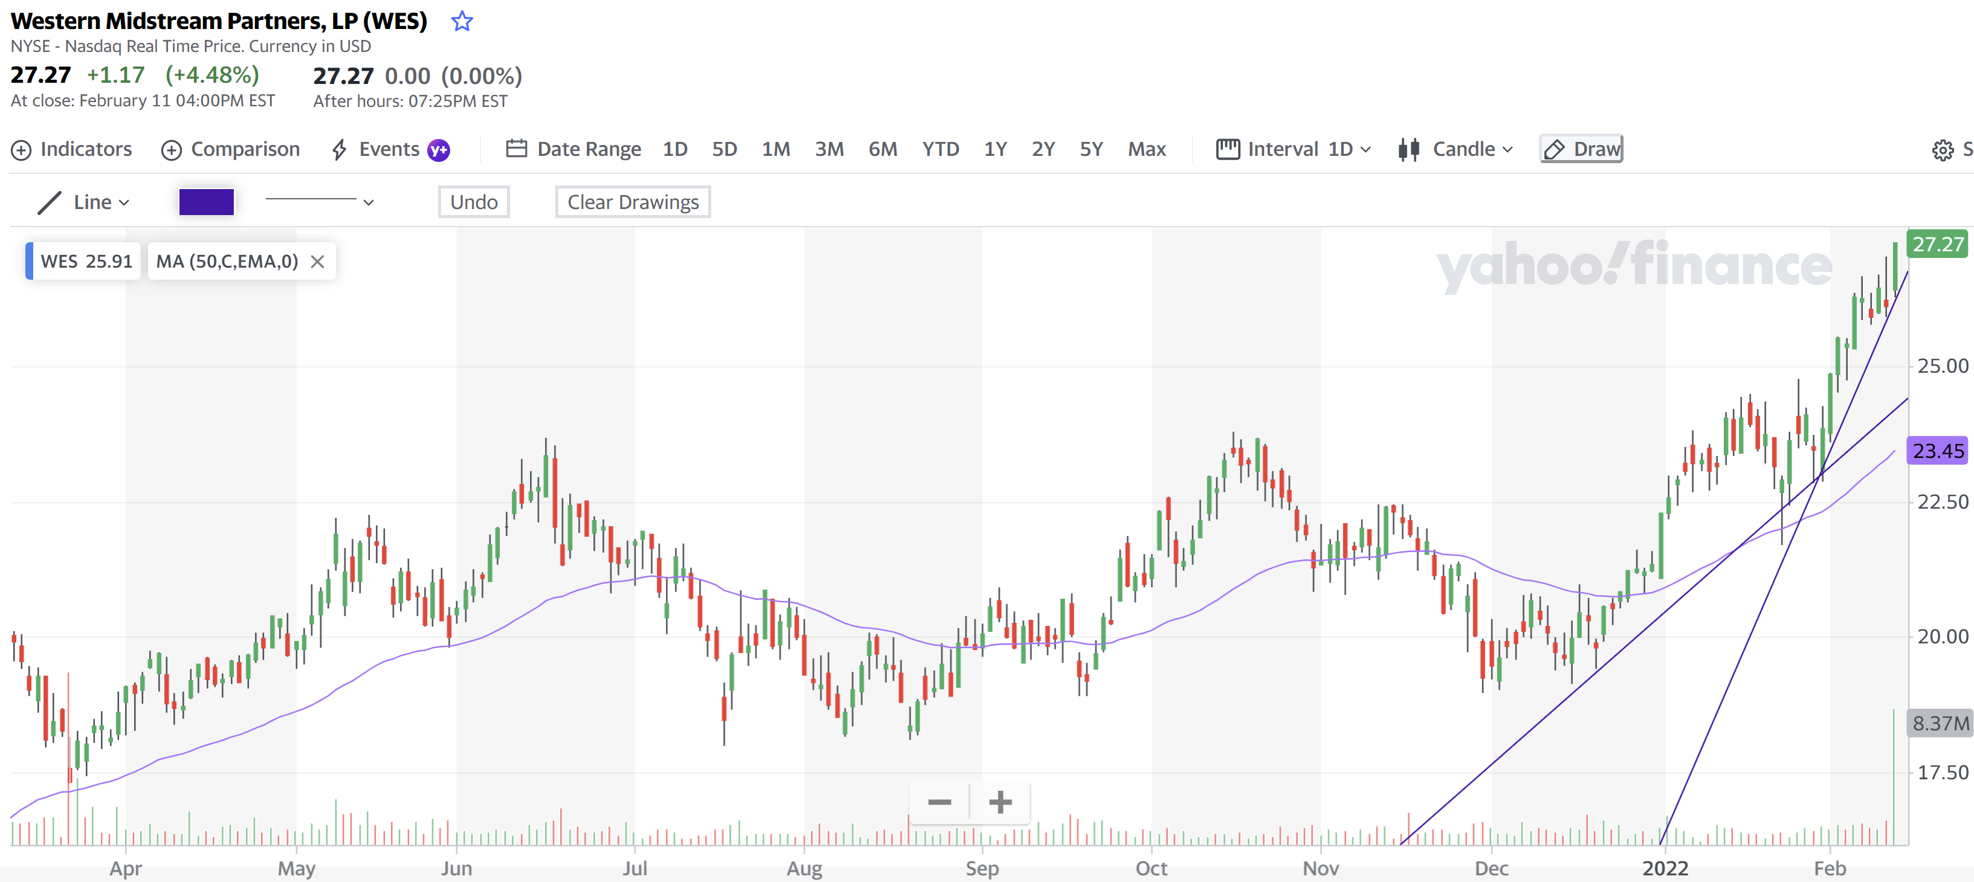Click the 20.00 price axis label

click(x=1943, y=637)
